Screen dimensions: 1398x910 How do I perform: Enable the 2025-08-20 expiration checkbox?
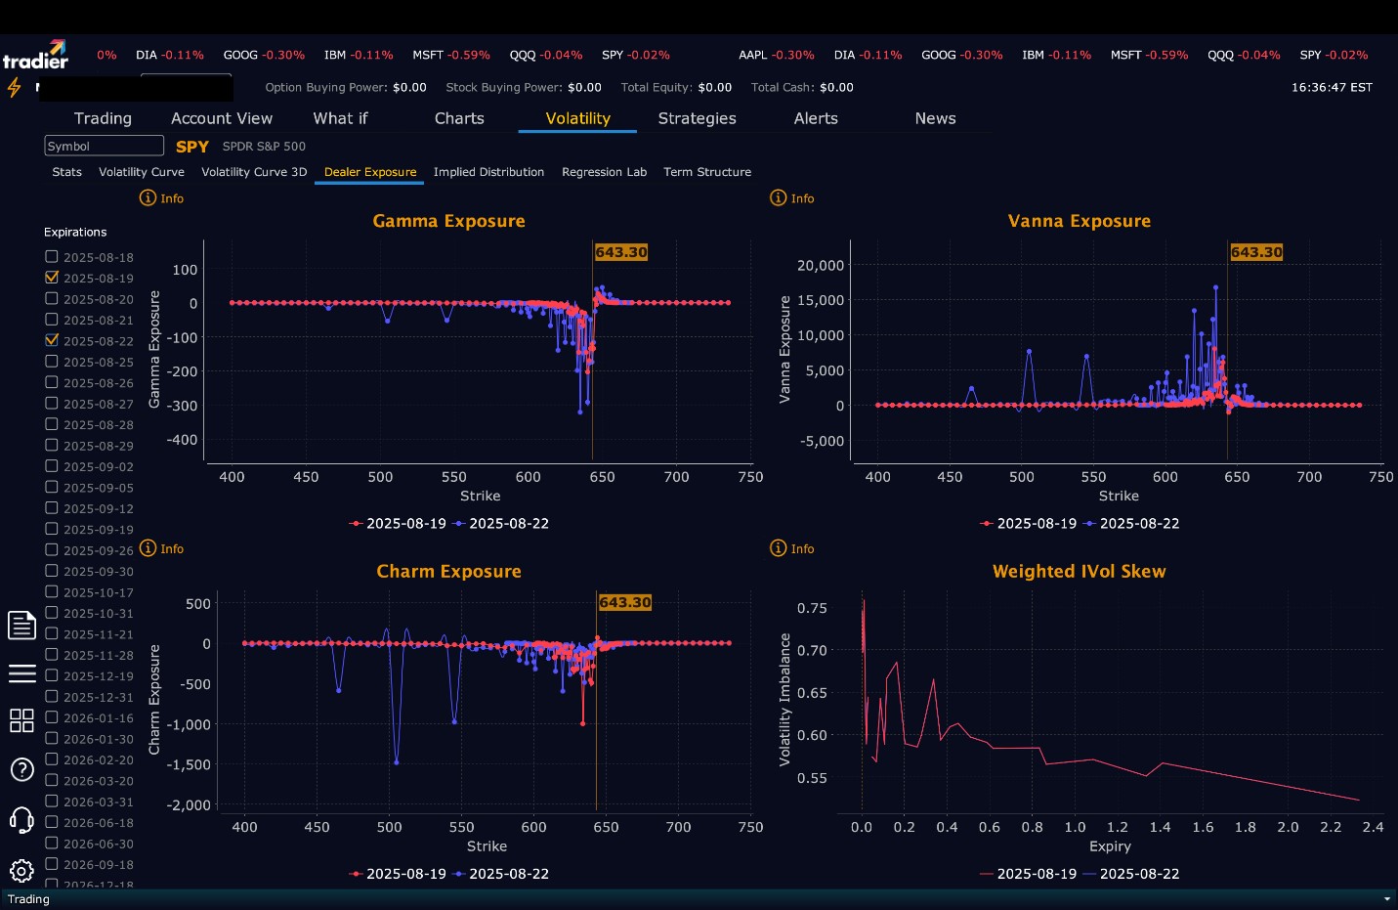click(52, 299)
